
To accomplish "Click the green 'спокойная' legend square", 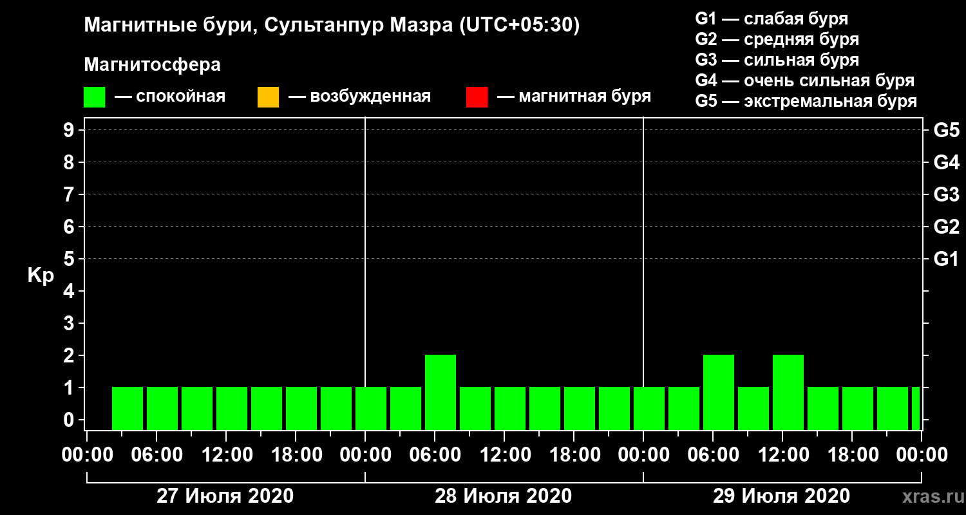I will tap(95, 97).
